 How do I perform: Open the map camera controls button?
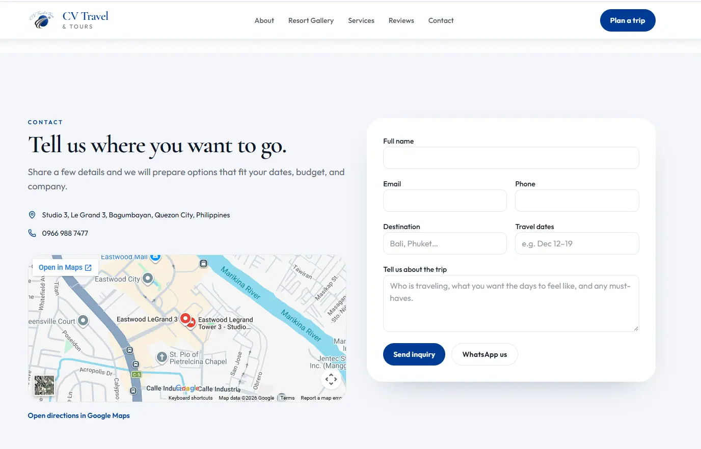[331, 379]
